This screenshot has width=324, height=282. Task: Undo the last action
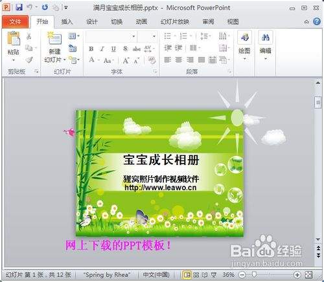coord(30,7)
